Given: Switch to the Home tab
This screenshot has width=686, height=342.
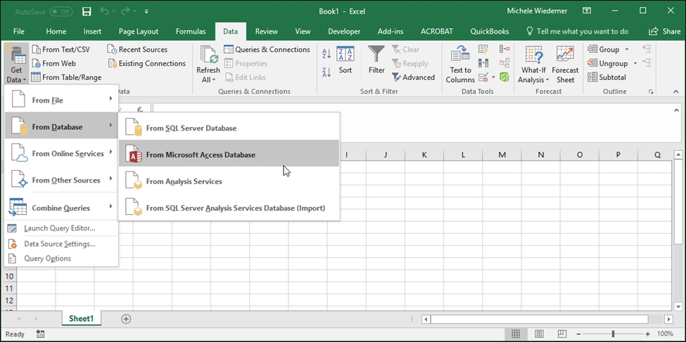Looking at the screenshot, I should point(56,32).
